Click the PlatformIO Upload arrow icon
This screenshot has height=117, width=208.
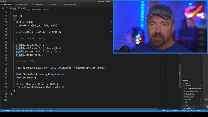pos(39,111)
